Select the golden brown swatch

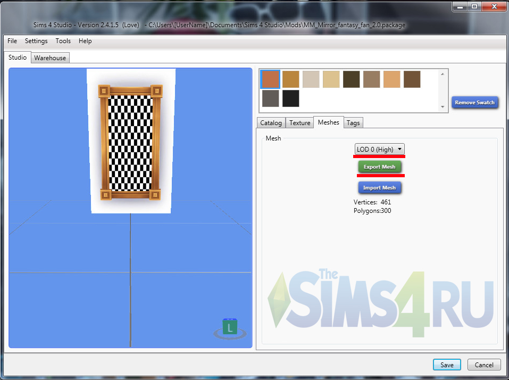point(290,79)
